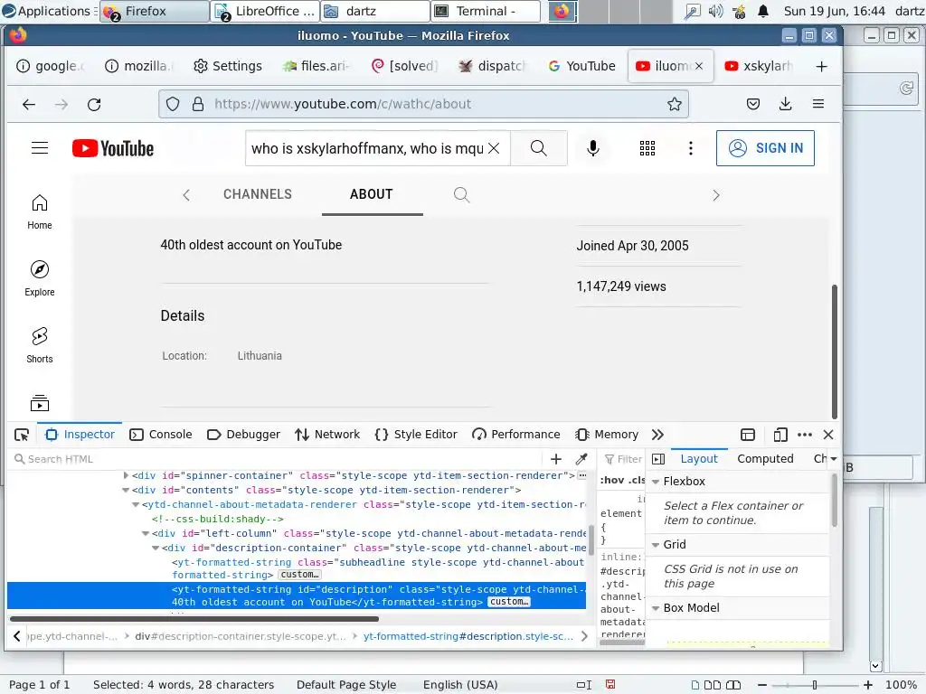Click the create new node plus icon
Image resolution: width=926 pixels, height=694 pixels.
(x=556, y=459)
